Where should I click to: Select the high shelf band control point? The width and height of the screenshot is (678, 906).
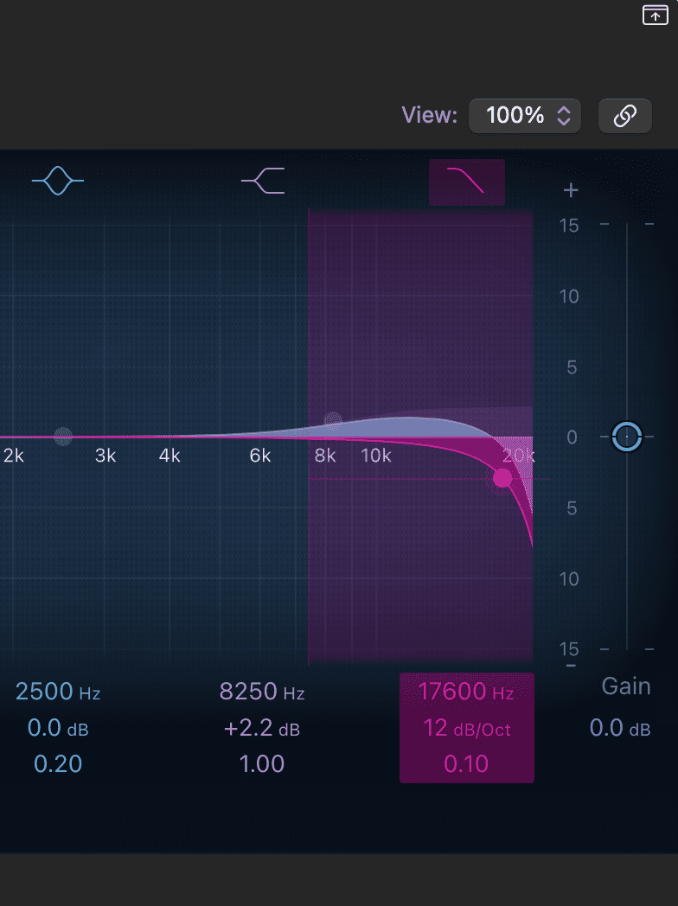333,421
